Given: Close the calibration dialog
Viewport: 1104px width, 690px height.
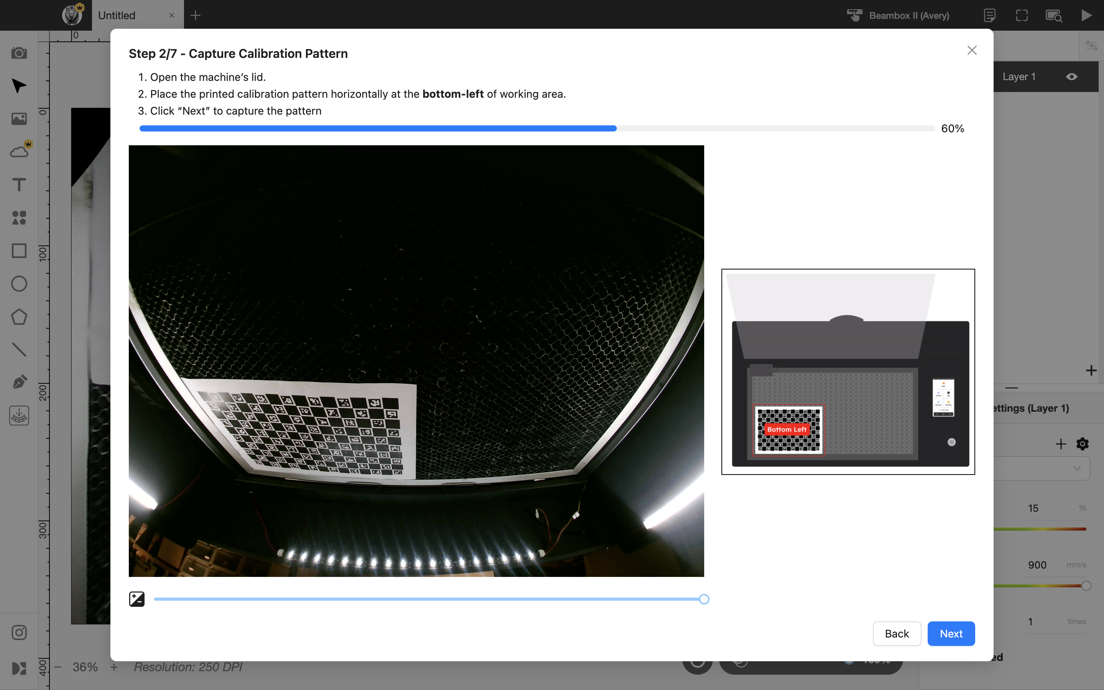Looking at the screenshot, I should [972, 50].
